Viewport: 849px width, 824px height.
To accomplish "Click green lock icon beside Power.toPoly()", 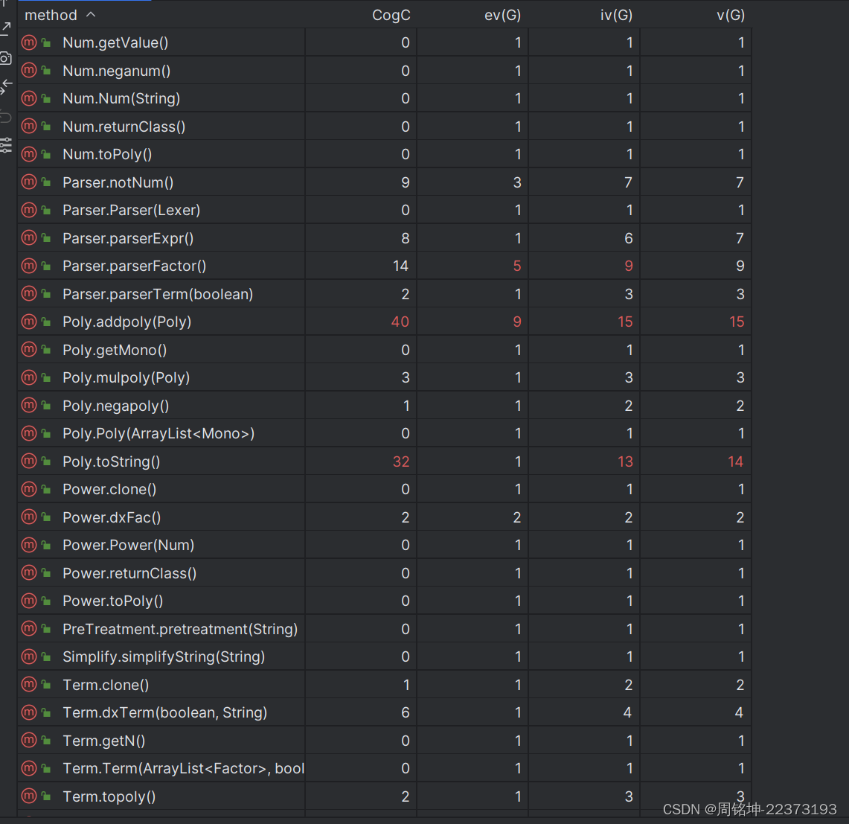I will point(47,600).
